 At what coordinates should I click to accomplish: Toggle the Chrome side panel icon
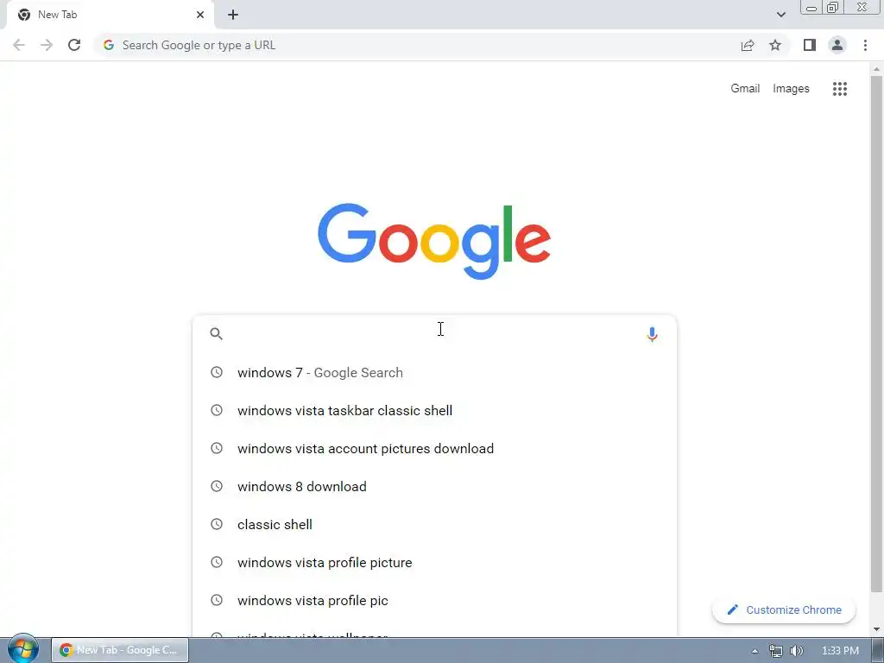810,45
